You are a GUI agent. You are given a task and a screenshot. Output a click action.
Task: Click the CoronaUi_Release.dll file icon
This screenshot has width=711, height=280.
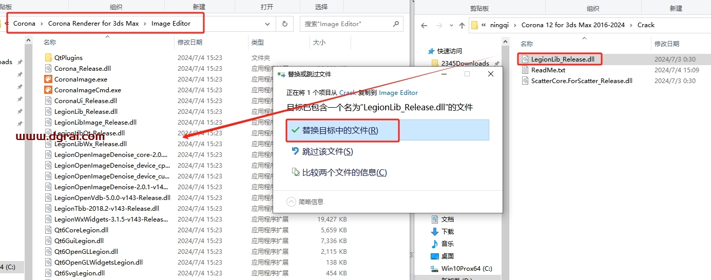[x=48, y=101]
